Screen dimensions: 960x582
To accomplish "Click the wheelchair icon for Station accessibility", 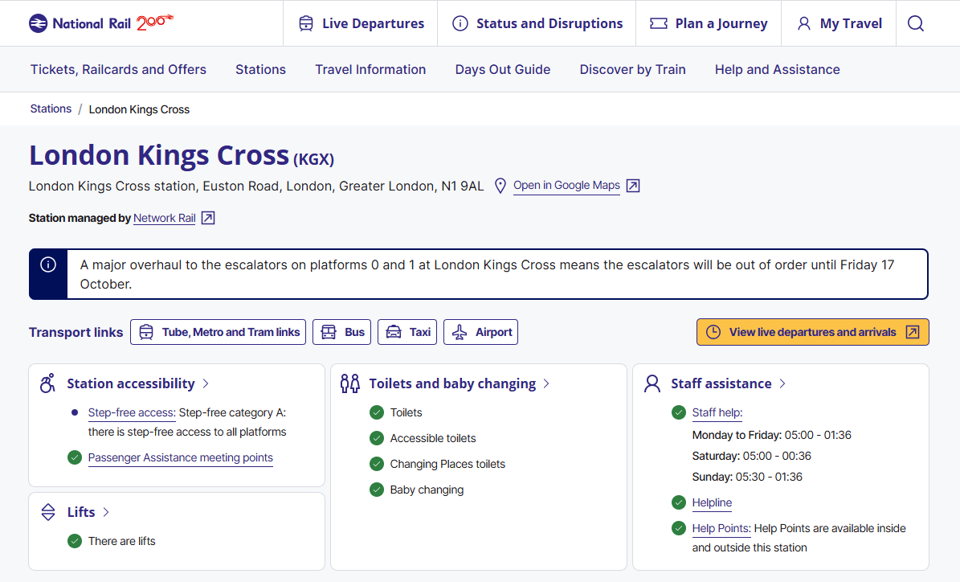I will (47, 383).
